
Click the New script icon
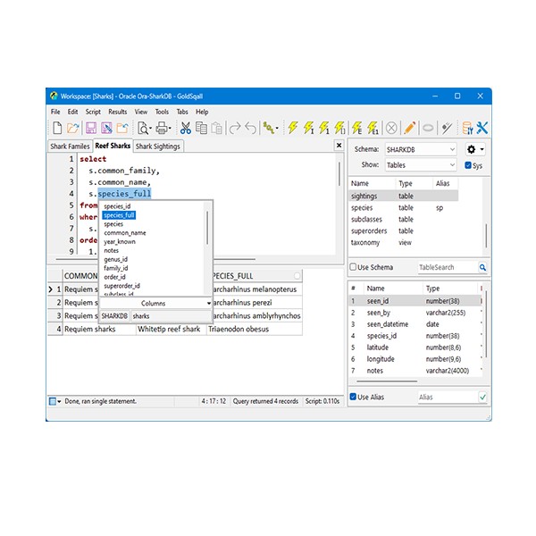point(57,129)
